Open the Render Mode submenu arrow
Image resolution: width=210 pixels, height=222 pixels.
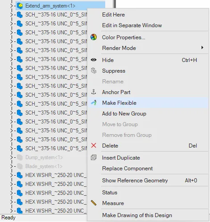pyautogui.click(x=202, y=48)
